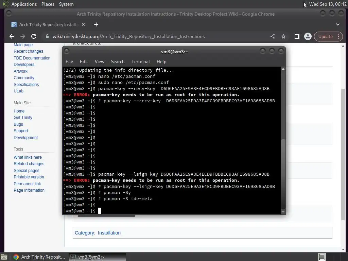This screenshot has height=261, width=348.
Task: Go back in Chrome's browser history
Action: point(12,36)
